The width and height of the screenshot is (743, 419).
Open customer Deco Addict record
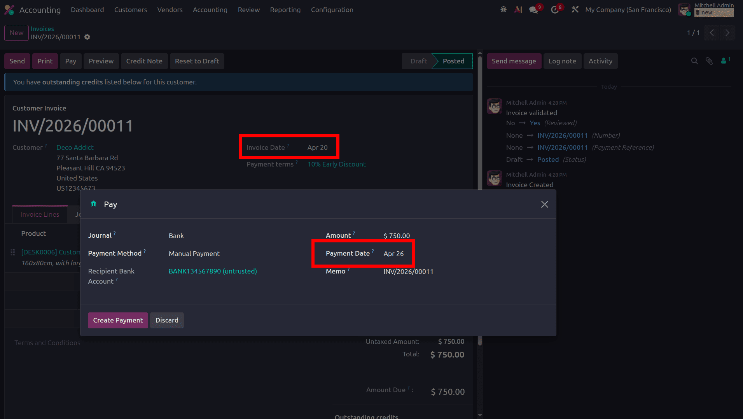(75, 147)
